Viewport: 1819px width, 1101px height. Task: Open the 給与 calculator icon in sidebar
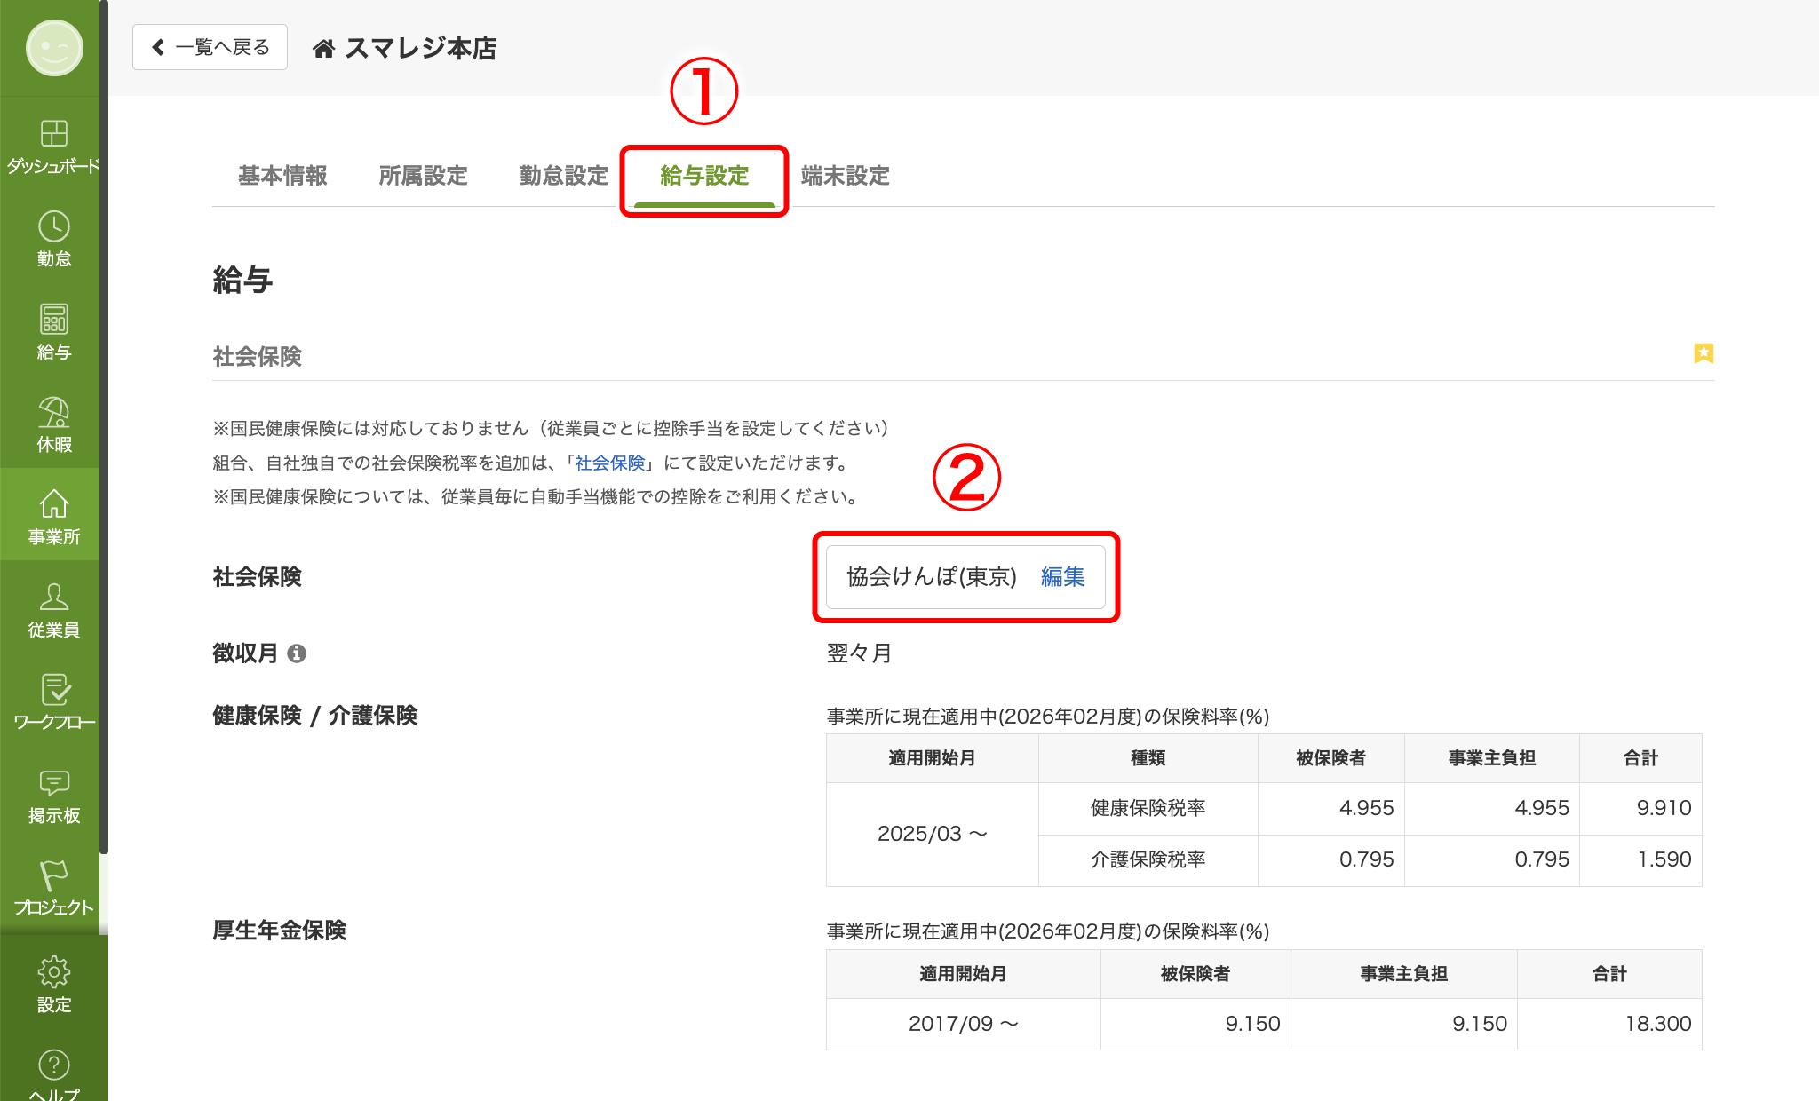click(53, 321)
